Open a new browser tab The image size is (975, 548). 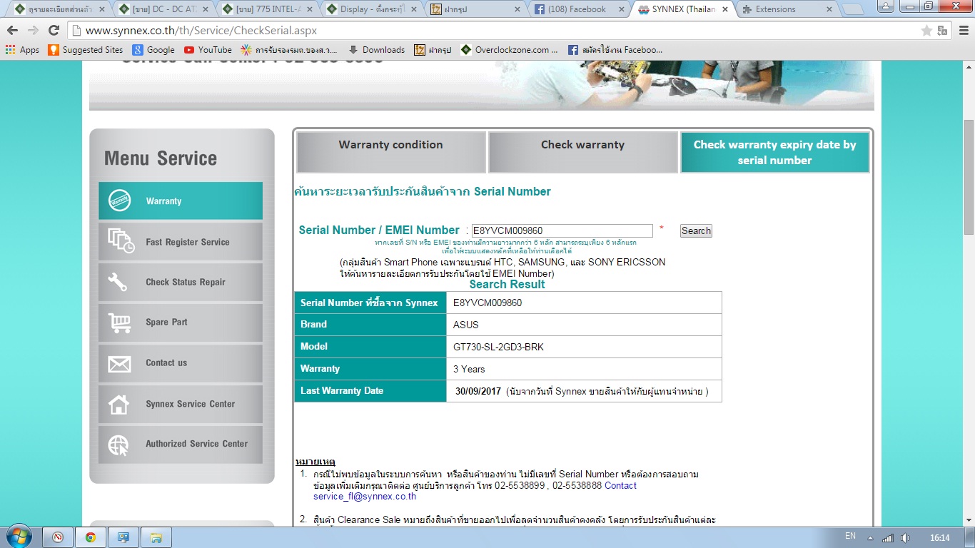853,10
